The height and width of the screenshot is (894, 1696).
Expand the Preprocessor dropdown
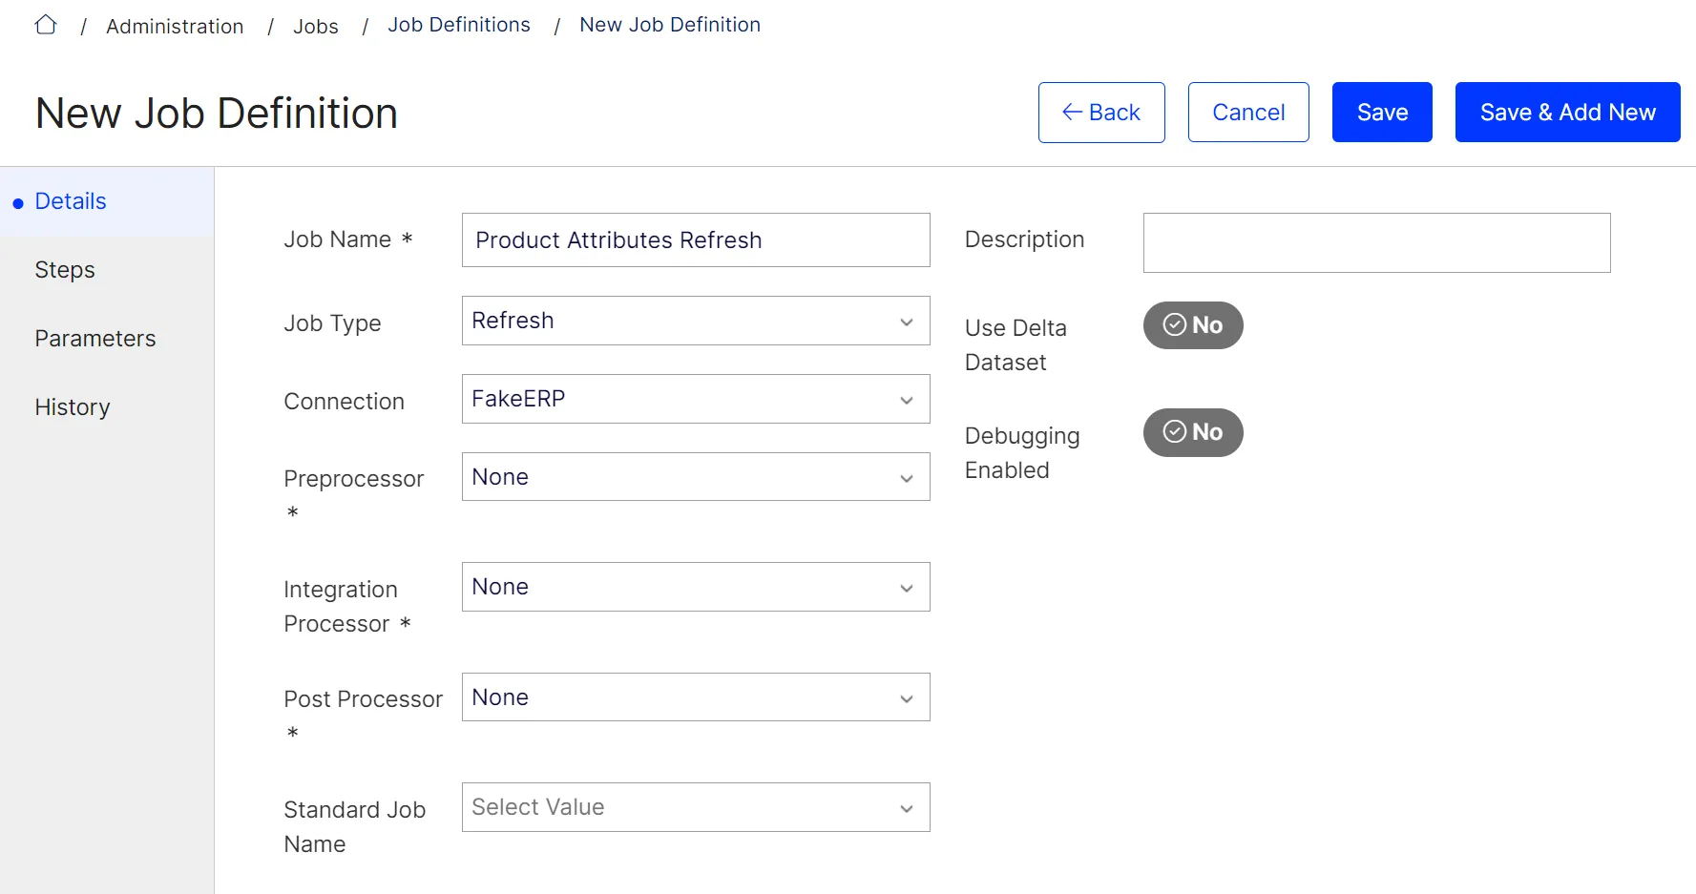pyautogui.click(x=696, y=477)
